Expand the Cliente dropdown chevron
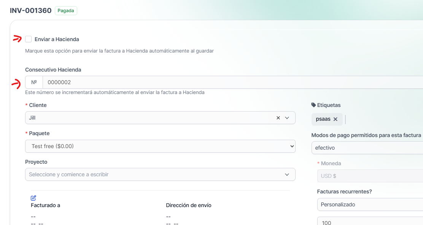The height and width of the screenshot is (225, 423). tap(287, 118)
